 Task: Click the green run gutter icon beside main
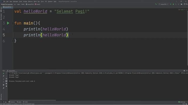(x=8, y=23)
